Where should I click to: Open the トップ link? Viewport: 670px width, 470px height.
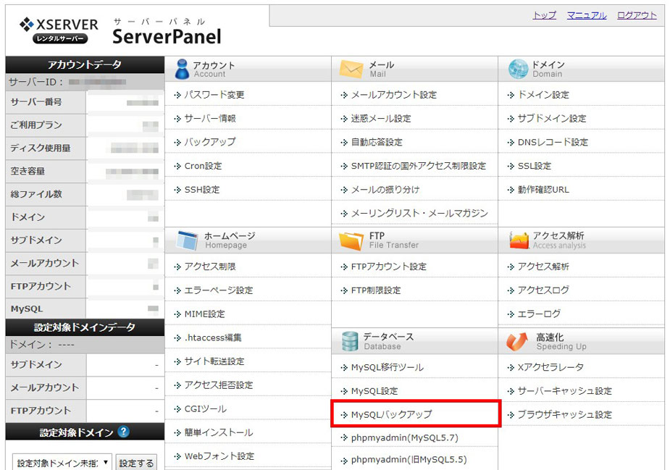point(545,15)
